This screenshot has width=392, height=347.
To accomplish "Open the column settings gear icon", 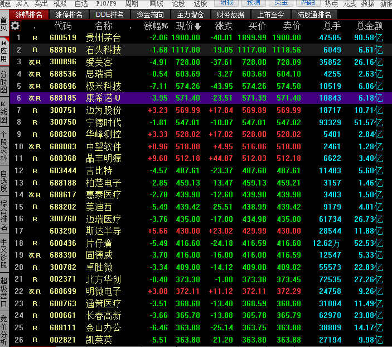I will coord(15,26).
